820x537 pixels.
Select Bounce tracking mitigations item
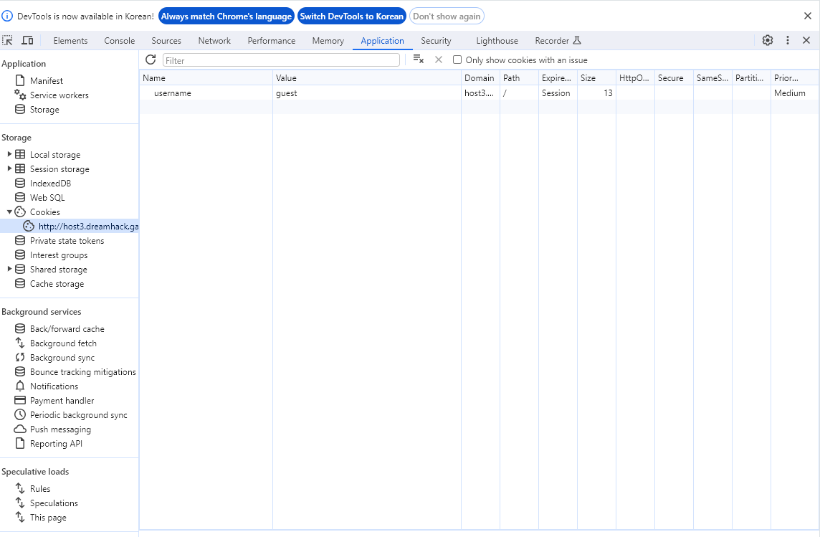click(82, 372)
